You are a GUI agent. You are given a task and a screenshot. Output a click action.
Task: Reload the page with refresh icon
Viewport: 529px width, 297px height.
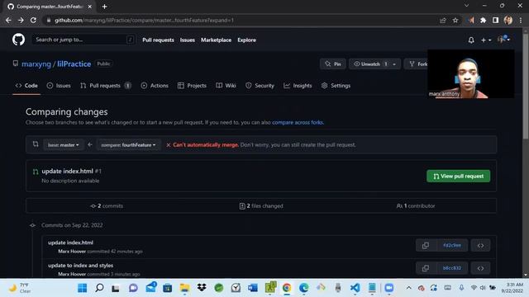tap(33, 20)
